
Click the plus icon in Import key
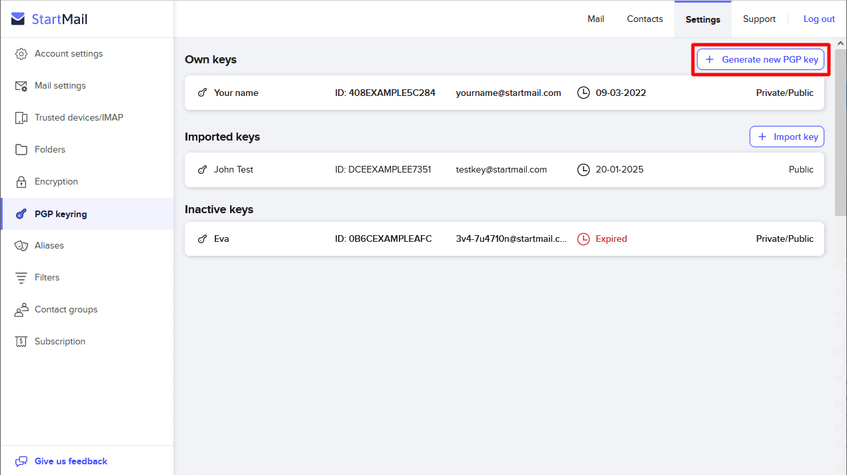(762, 137)
